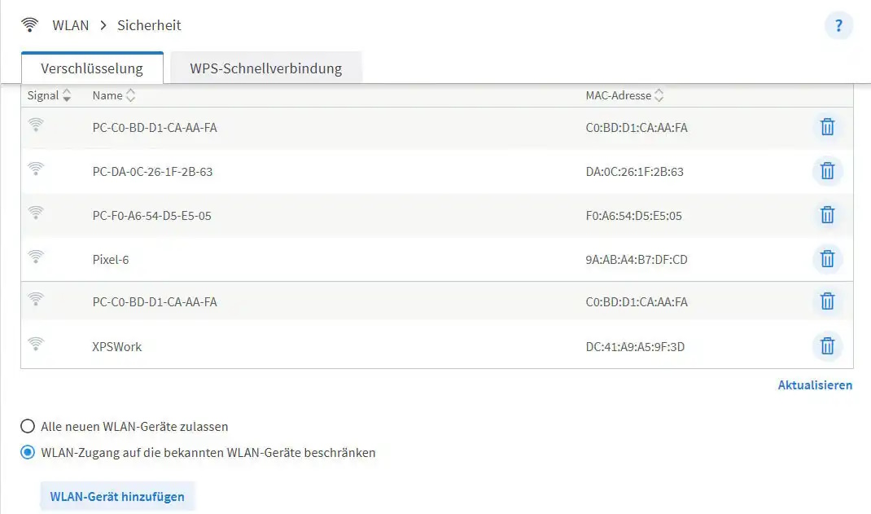
Task: Open the Verschlüsselung tab
Action: (x=92, y=68)
